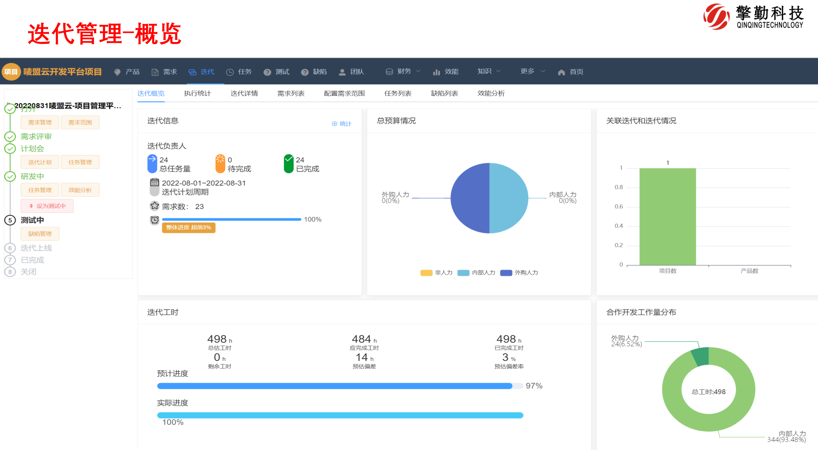
Task: Click the 首页 home icon
Action: click(561, 72)
